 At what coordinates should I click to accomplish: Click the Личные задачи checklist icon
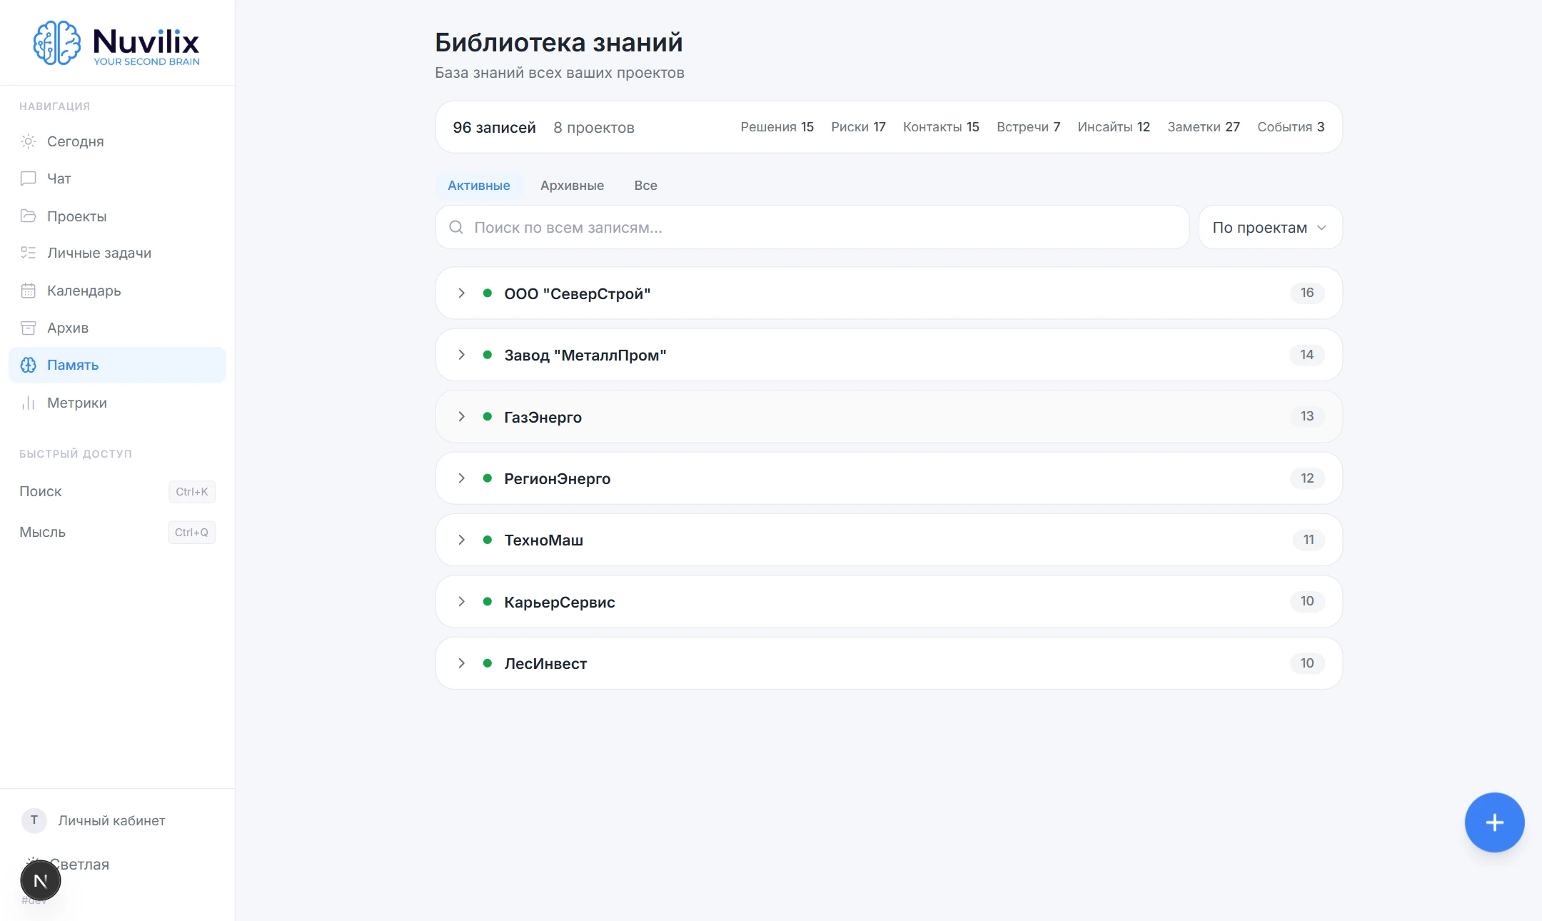click(x=28, y=253)
